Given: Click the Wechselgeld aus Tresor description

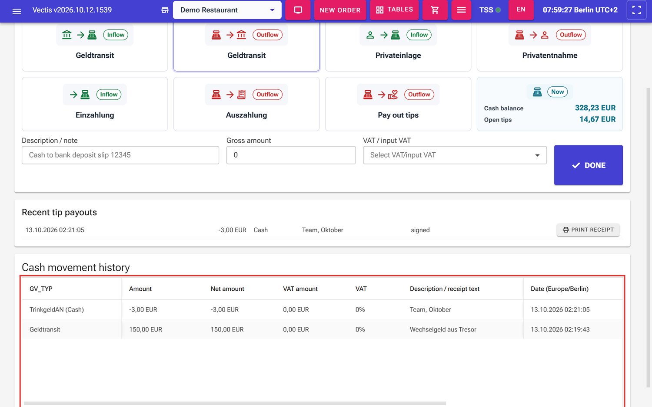Looking at the screenshot, I should 443,330.
